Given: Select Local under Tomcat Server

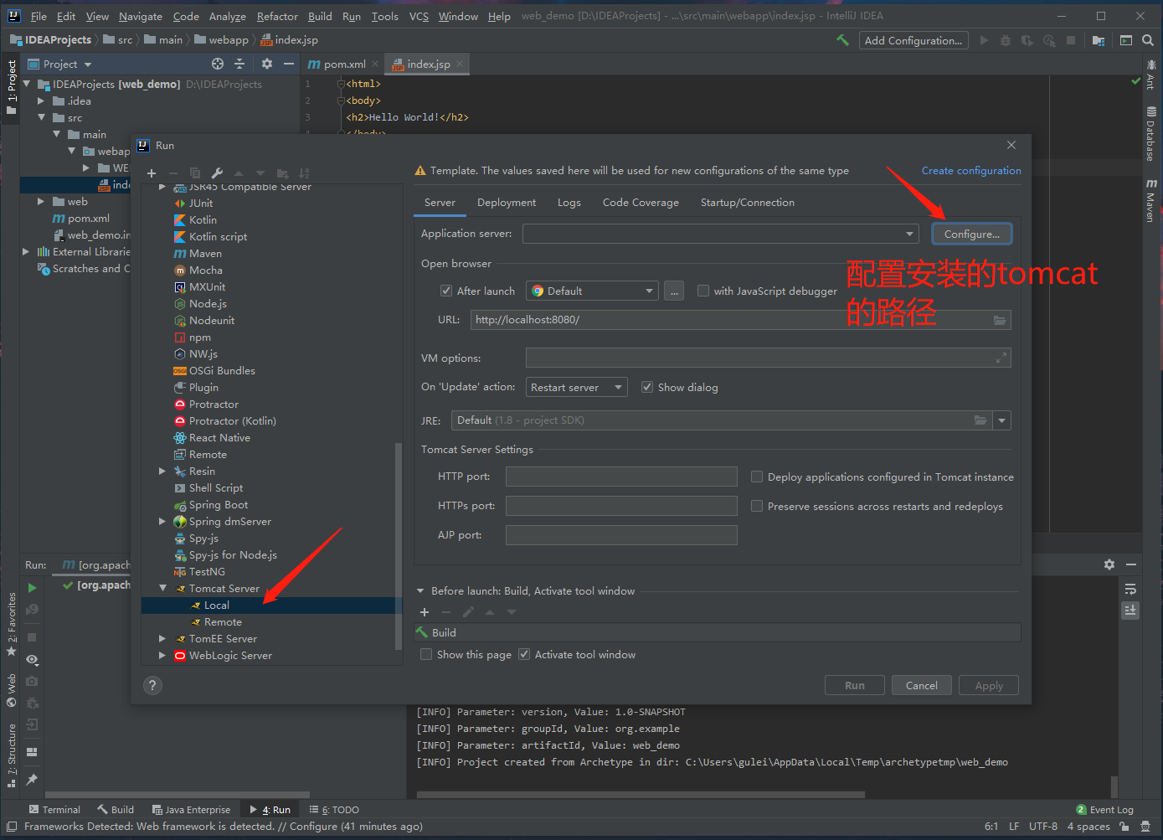Looking at the screenshot, I should coord(217,606).
